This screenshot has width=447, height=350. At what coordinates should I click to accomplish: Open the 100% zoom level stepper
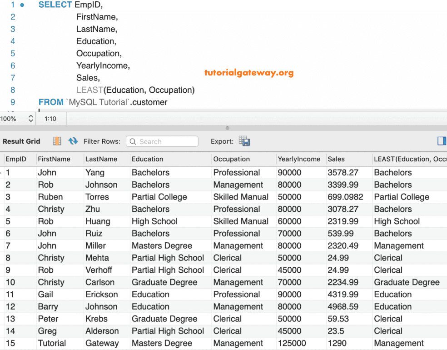pos(31,119)
